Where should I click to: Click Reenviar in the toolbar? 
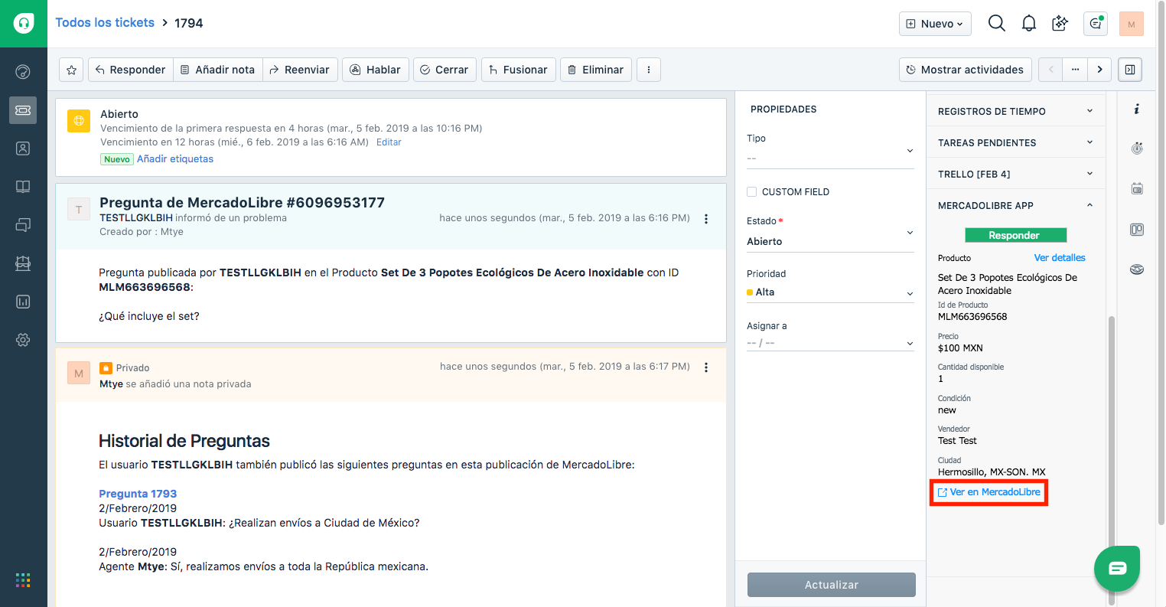click(299, 70)
